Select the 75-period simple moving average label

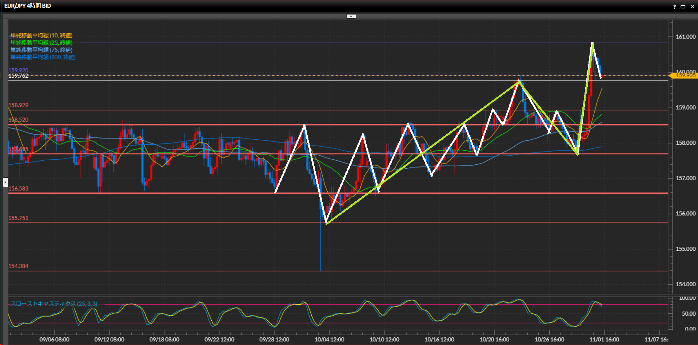pos(41,50)
